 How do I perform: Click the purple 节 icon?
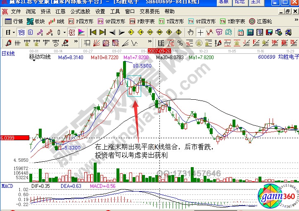pos(219,32)
